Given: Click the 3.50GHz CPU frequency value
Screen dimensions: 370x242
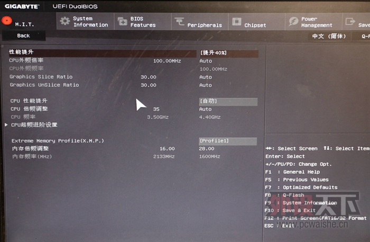Looking at the screenshot, I should (x=158, y=117).
